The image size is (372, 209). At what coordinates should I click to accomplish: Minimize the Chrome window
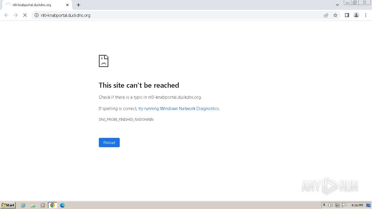347,3
